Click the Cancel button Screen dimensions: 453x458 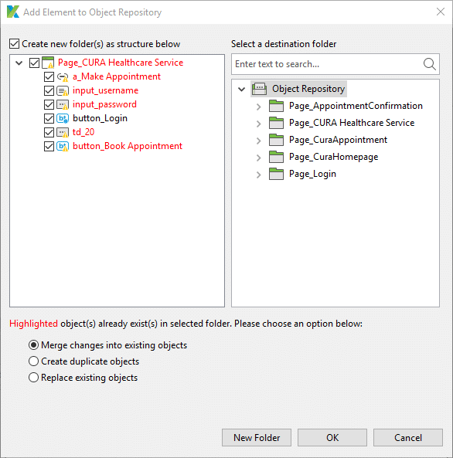pyautogui.click(x=408, y=437)
